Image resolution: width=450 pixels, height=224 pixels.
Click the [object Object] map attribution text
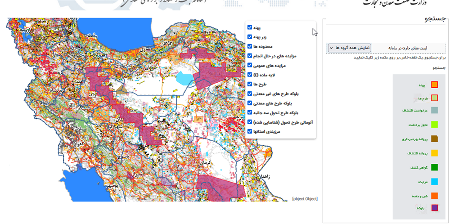pos(305,198)
